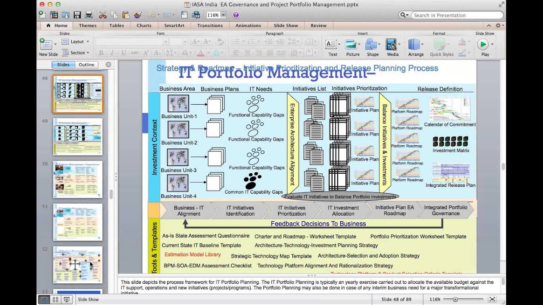Click the New Presentation icon in toolbar
The width and height of the screenshot is (543, 305).
coord(42,15)
